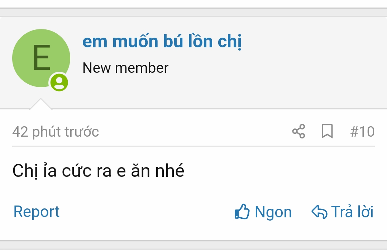Bookmark post #10 with the bookmark icon
This screenshot has height=250, width=387.
327,131
